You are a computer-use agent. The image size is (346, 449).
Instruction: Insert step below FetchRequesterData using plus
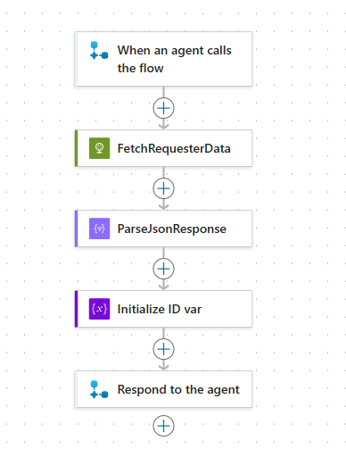163,188
